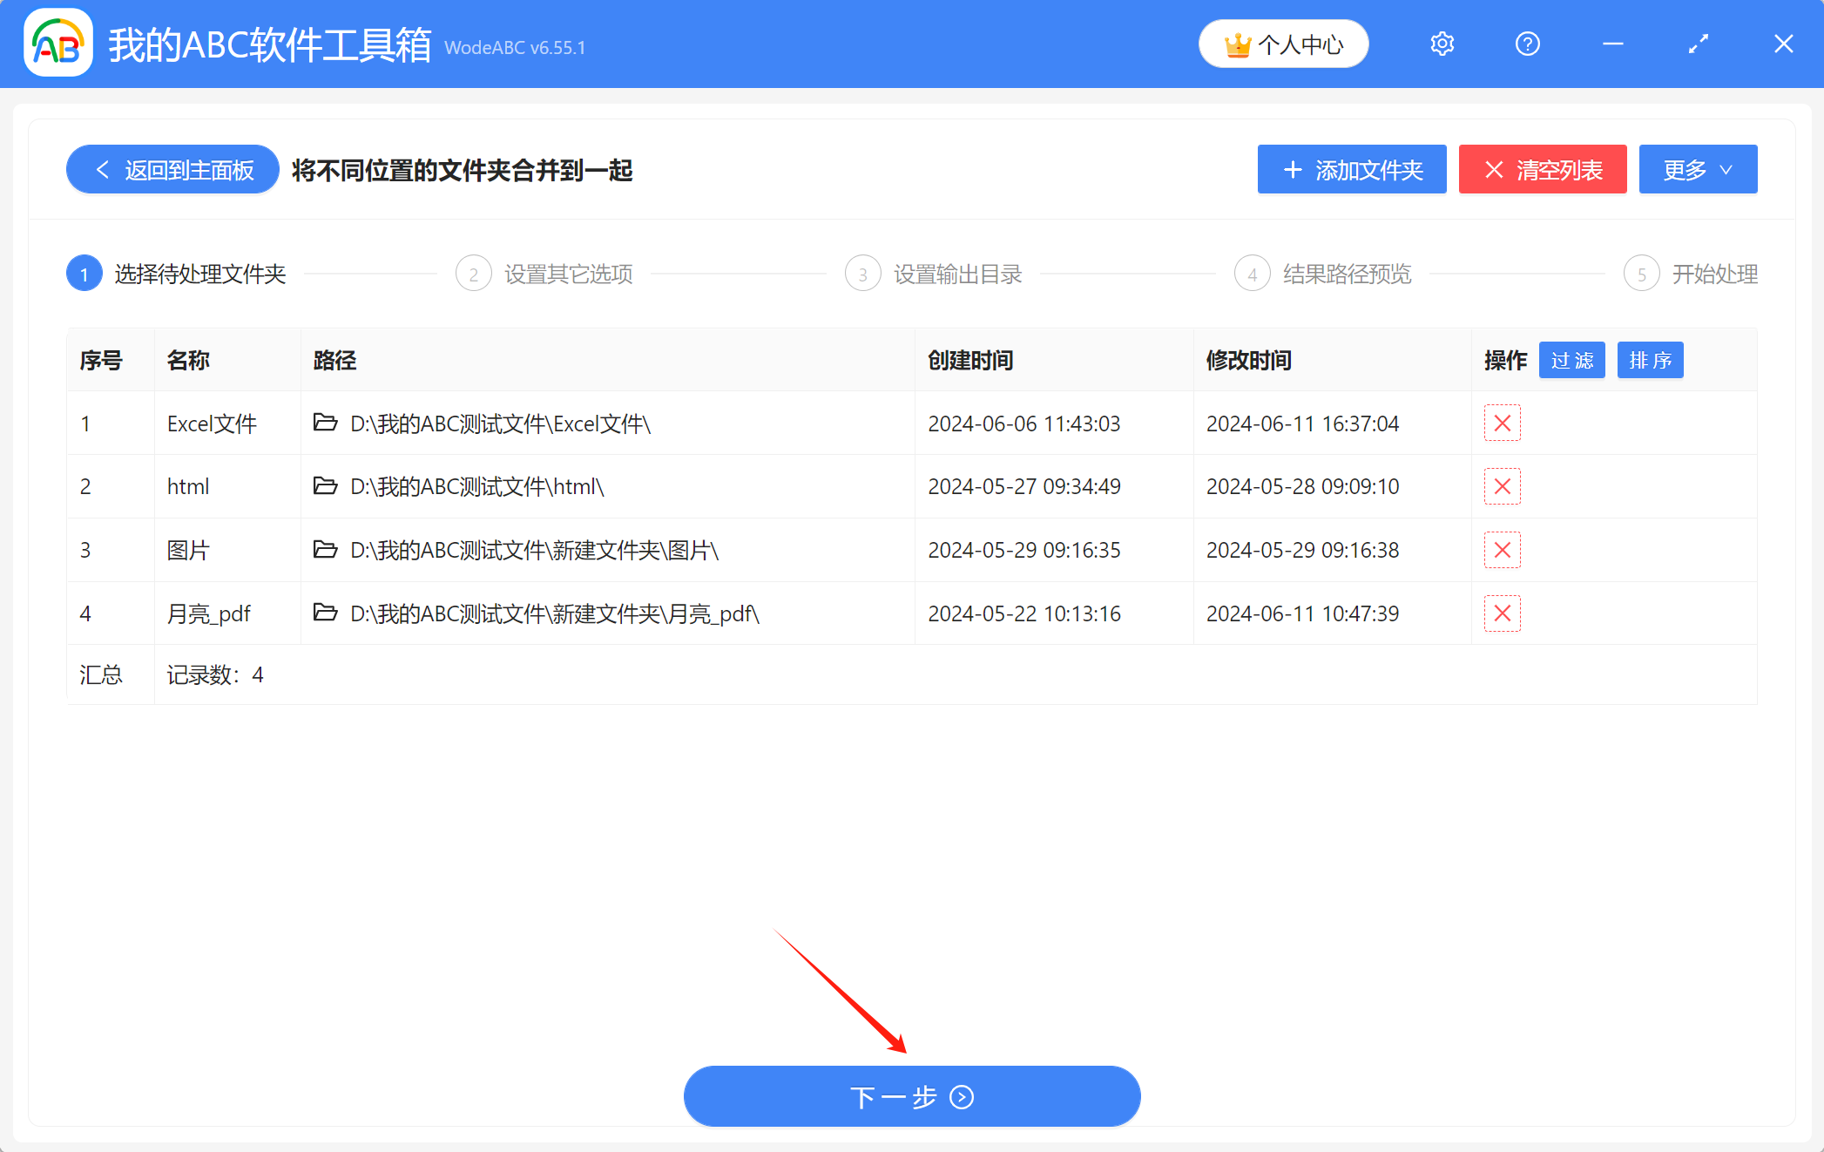Viewport: 1824px width, 1152px height.
Task: Remove the Excel文件 entry from the list
Action: pos(1502,424)
